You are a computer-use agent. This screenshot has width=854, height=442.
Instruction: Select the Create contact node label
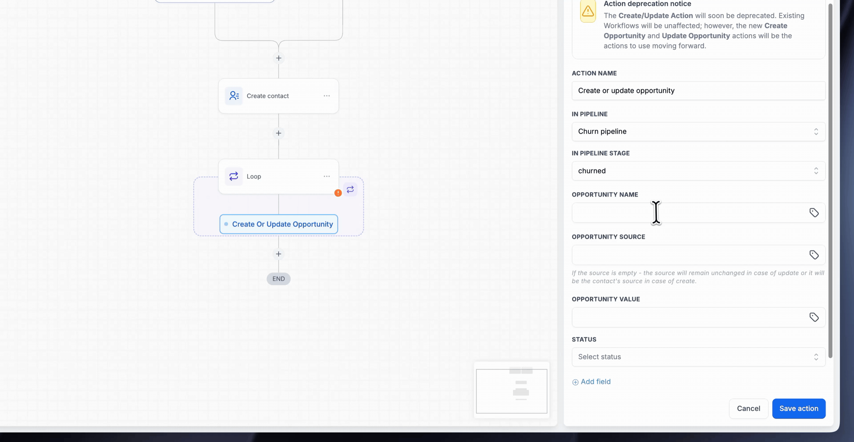[268, 96]
